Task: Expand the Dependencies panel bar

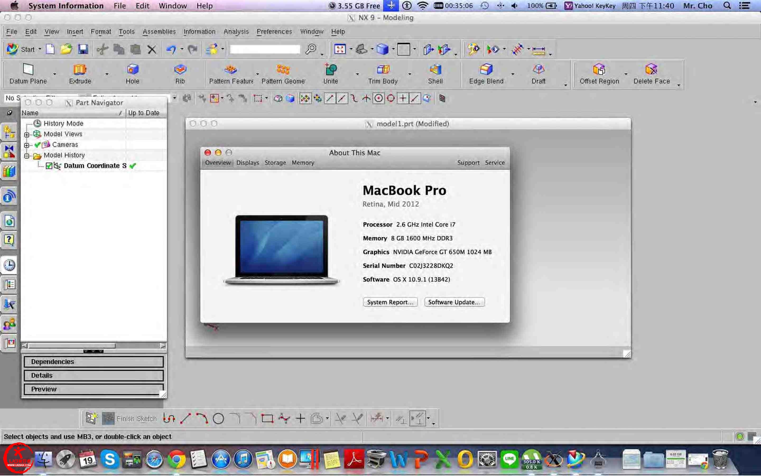Action: (x=94, y=362)
